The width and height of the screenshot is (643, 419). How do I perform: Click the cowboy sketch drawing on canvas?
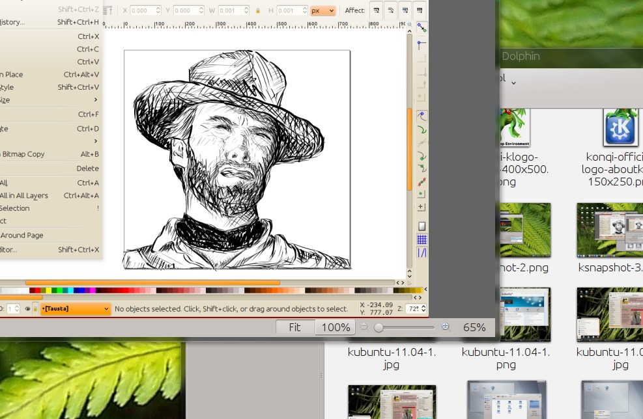229,160
